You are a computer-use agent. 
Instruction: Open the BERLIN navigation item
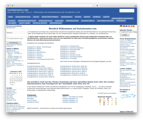pos(36,17)
